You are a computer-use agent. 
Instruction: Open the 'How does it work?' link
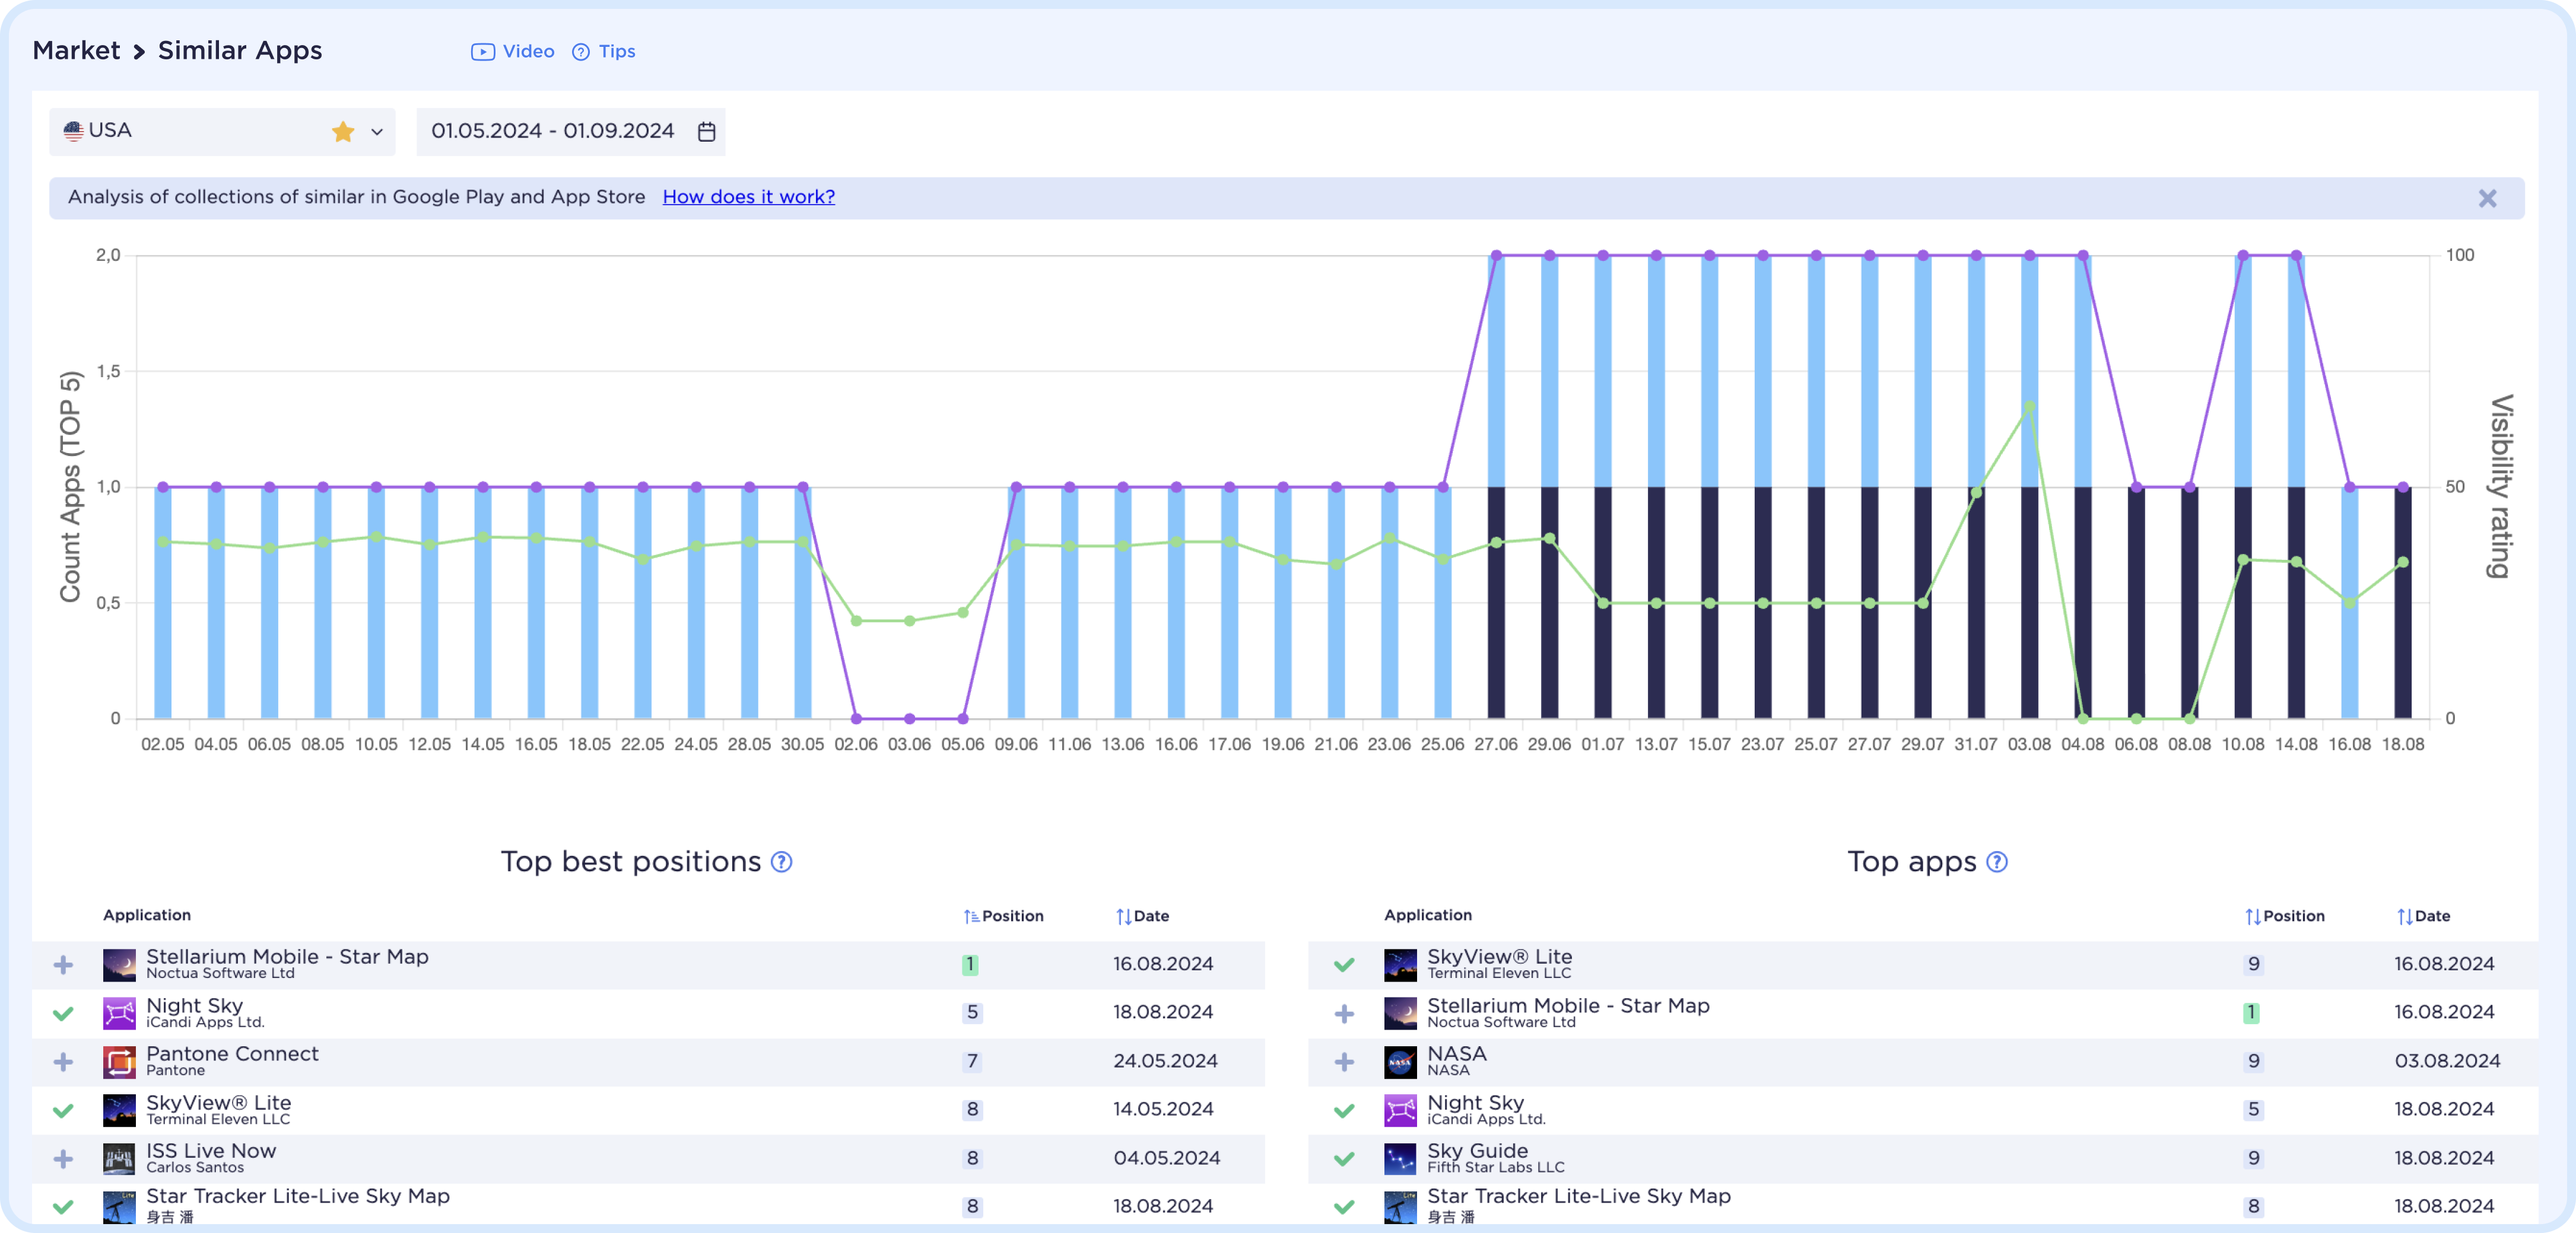[748, 197]
